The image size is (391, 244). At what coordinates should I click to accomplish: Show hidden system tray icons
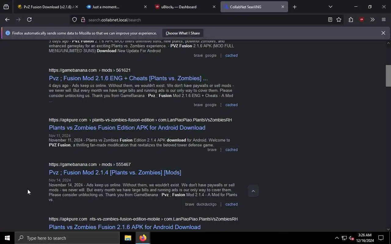click(337, 238)
